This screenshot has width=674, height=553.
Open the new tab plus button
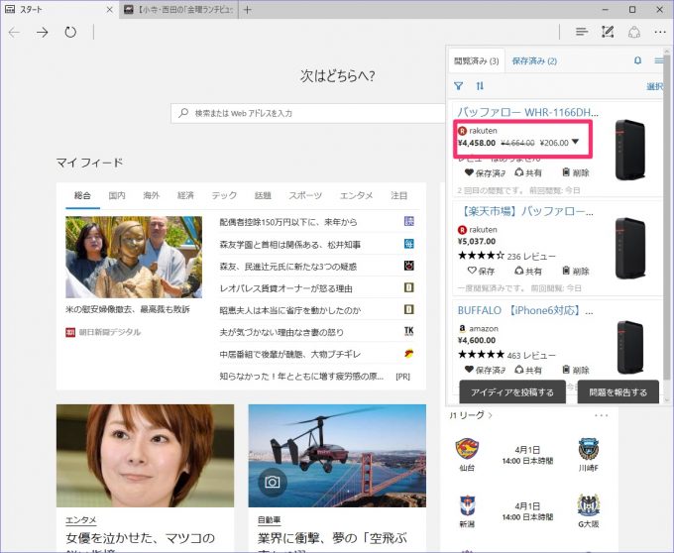coord(247,10)
